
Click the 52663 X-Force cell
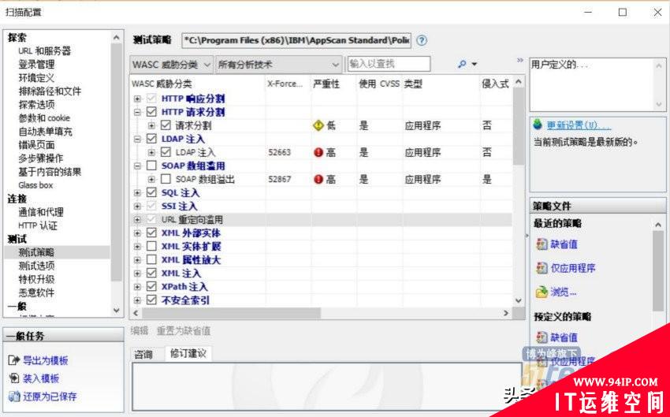(x=280, y=152)
